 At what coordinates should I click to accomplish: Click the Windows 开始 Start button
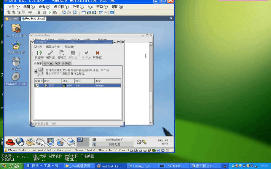pyautogui.click(x=12, y=166)
